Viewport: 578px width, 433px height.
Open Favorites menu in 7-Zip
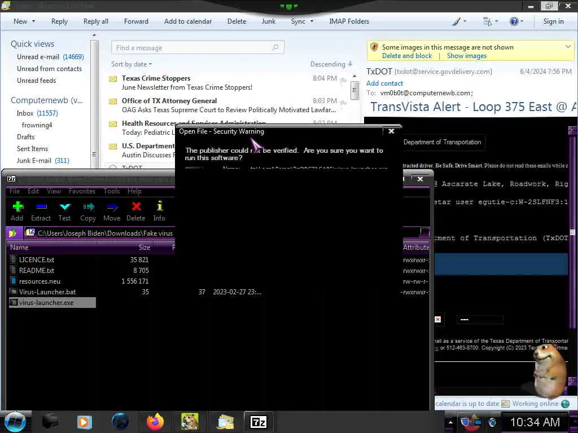(x=82, y=191)
